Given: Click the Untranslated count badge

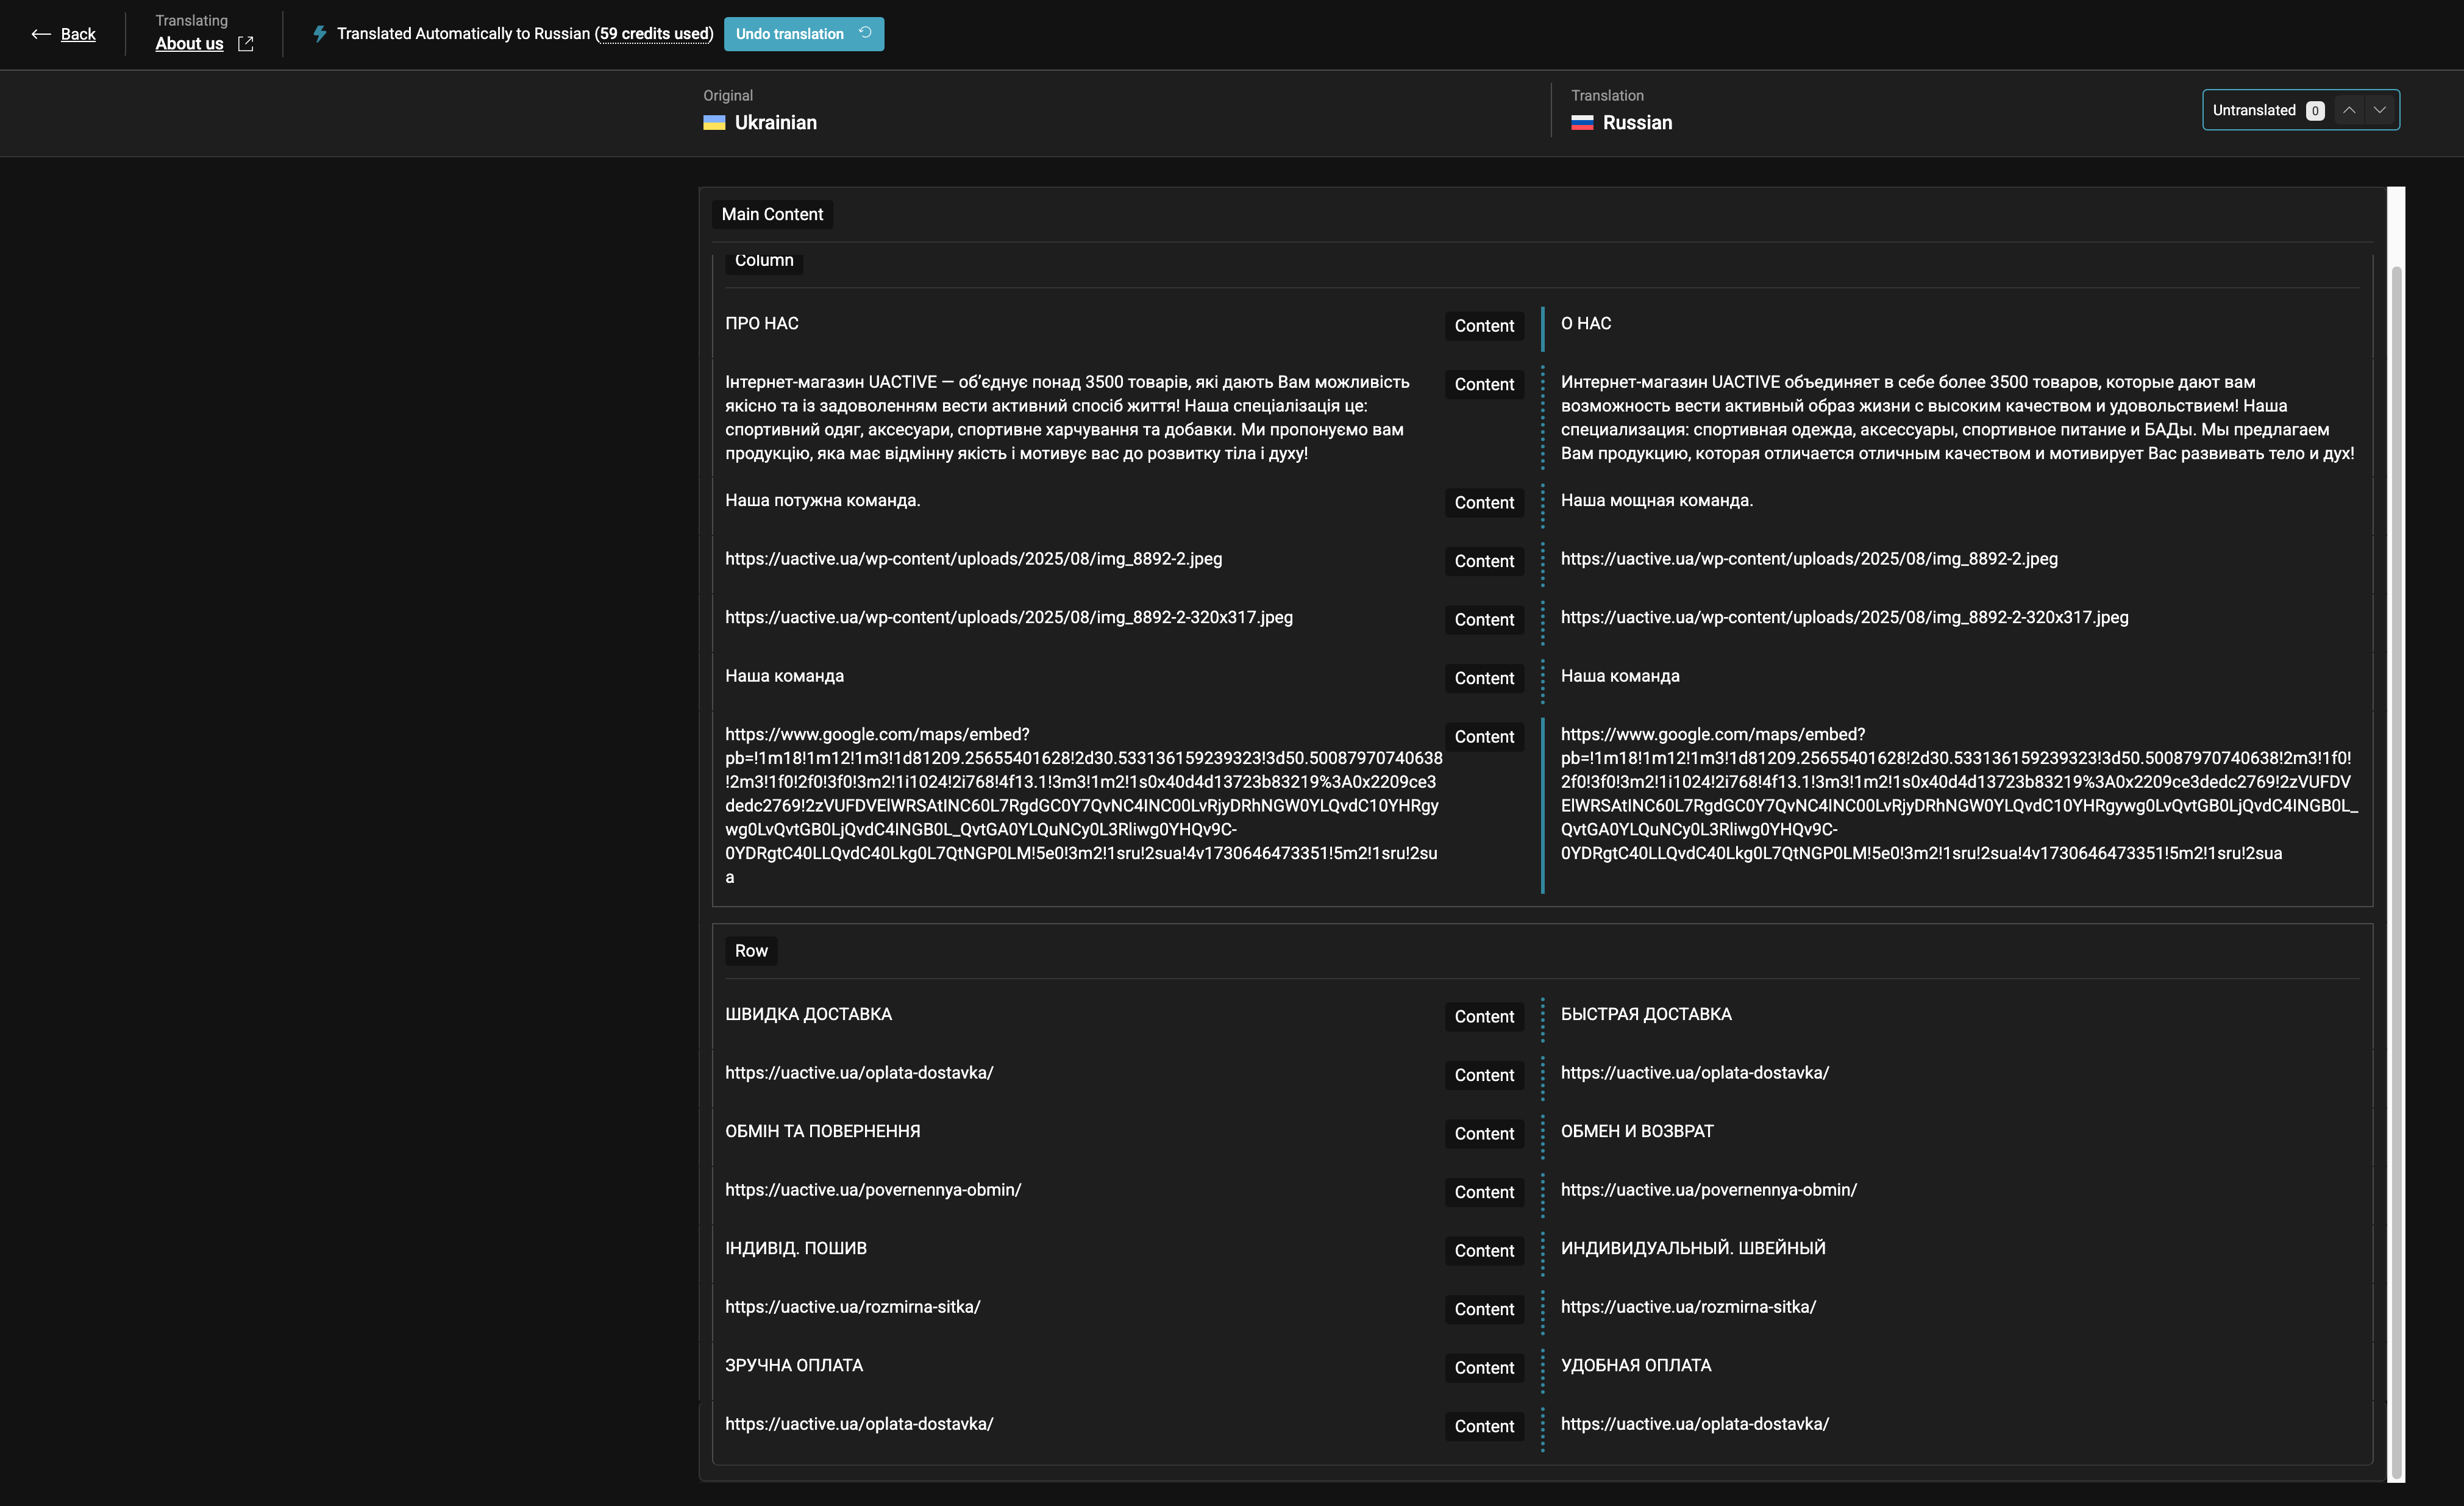Looking at the screenshot, I should (2315, 111).
